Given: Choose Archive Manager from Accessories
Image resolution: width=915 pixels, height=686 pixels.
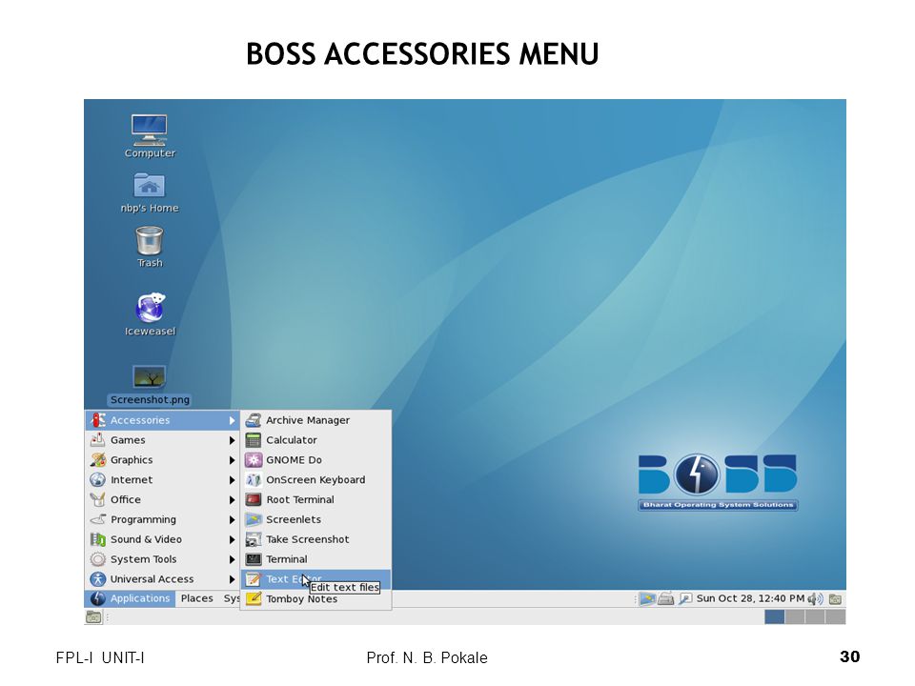Looking at the screenshot, I should click(315, 420).
